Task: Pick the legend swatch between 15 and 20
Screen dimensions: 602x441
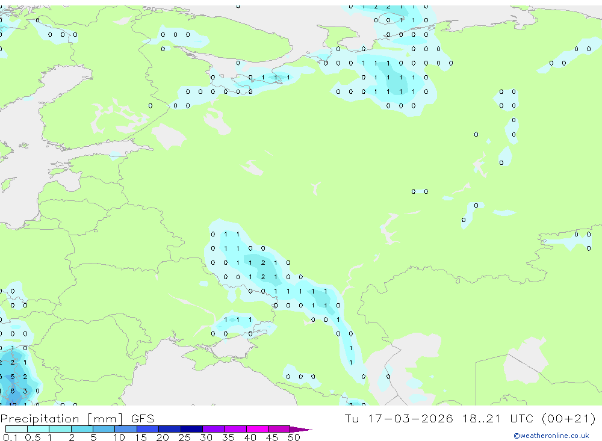Action: (x=147, y=429)
